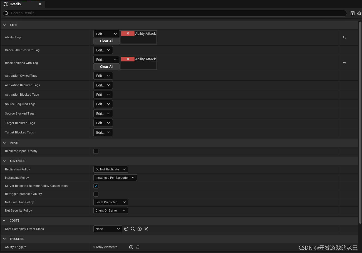Open Block Abilities with Tag Edit dropdown
Viewport: 362px width, 253px height.
click(x=106, y=59)
